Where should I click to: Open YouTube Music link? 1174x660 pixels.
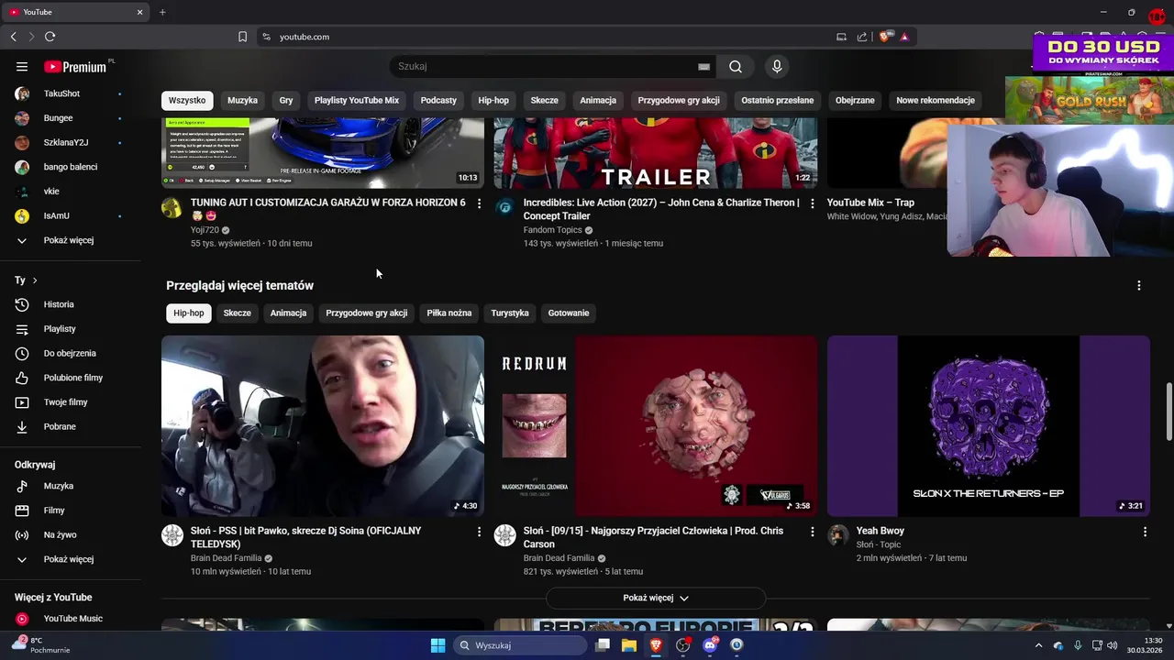(71, 619)
